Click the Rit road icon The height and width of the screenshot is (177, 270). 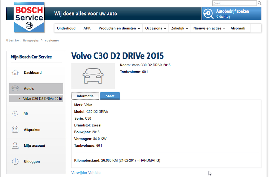[x=15, y=114]
